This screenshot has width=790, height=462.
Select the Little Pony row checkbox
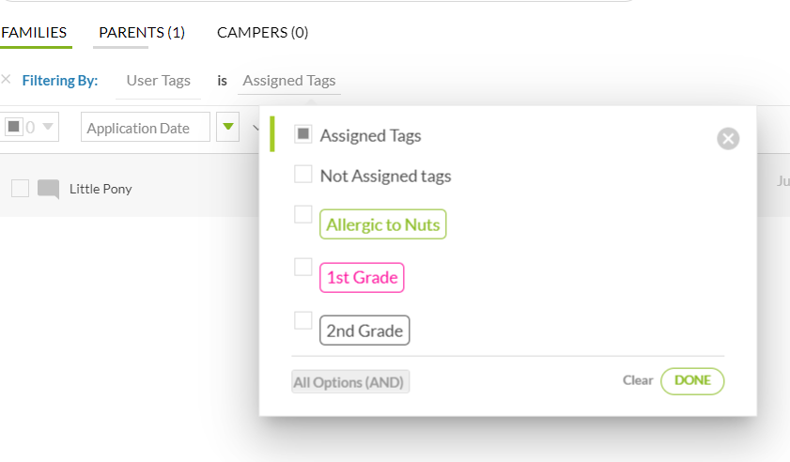pos(20,189)
